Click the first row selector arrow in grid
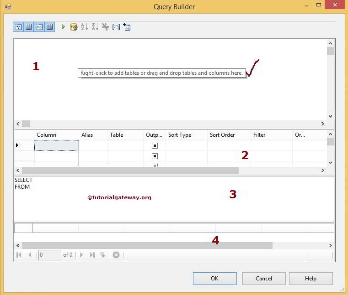Viewport: 348px width, 295px height. (x=17, y=145)
